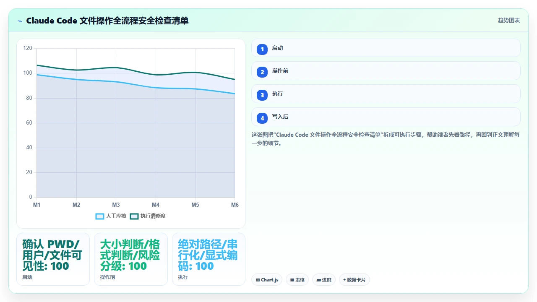Click the M3 axis label on the chart
This screenshot has width=537, height=302.
(x=116, y=205)
